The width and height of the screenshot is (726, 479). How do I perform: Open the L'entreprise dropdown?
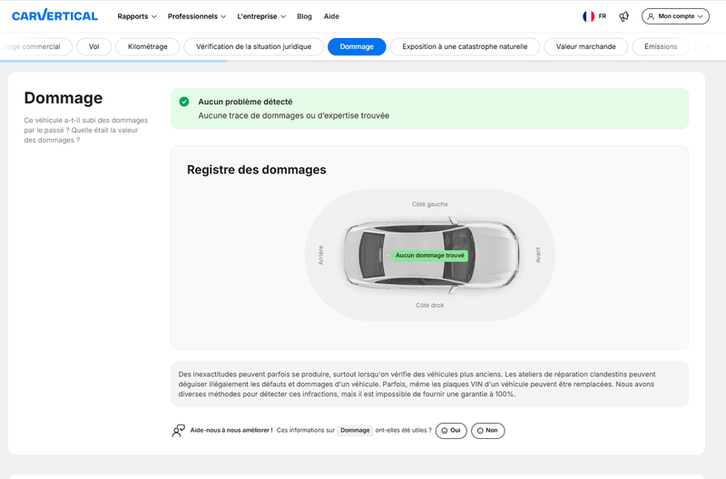coord(261,16)
